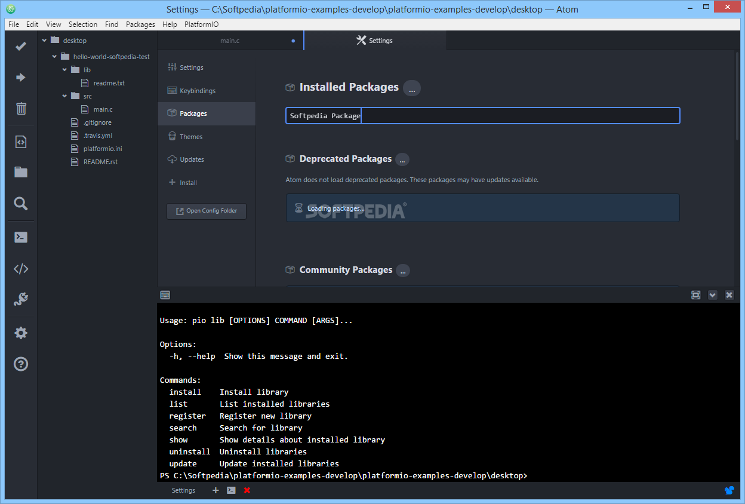This screenshot has height=504, width=745.
Task: Click the Open Config Folder button
Action: (207, 211)
